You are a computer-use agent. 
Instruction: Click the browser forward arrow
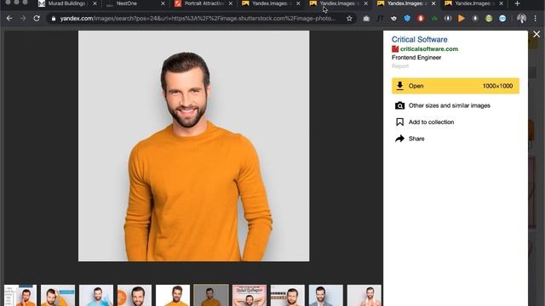[23, 19]
